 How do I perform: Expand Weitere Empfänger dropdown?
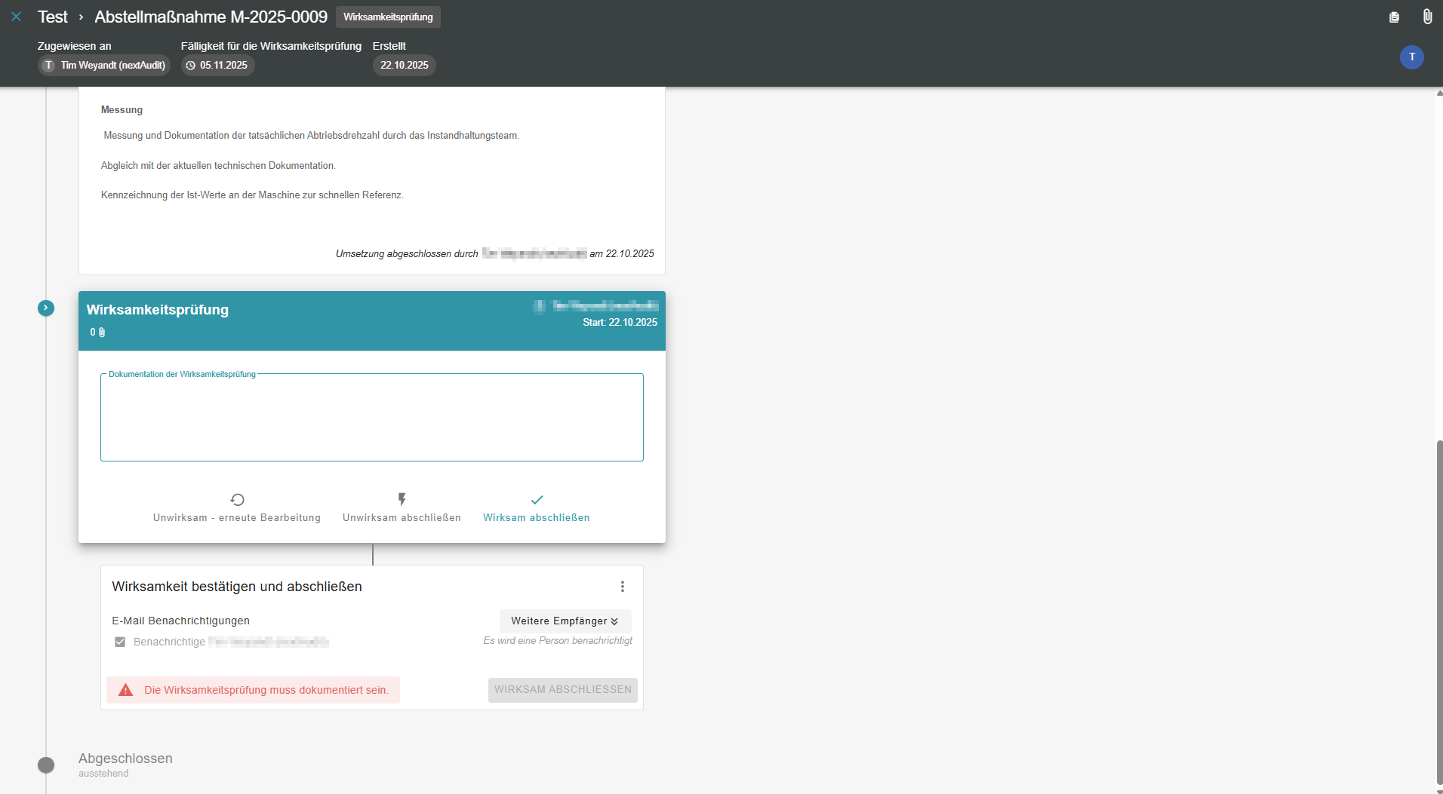[565, 621]
